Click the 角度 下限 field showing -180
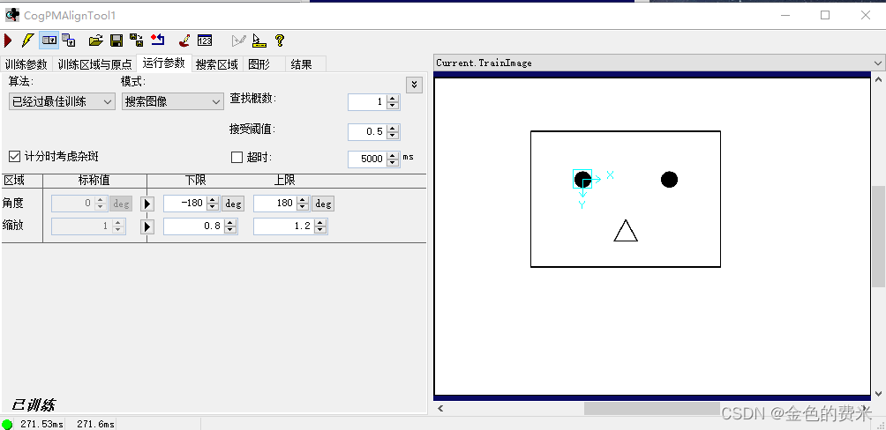The width and height of the screenshot is (886, 430). pyautogui.click(x=185, y=204)
